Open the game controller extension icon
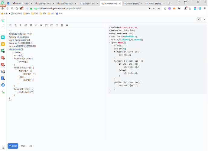Screen dimensions: 208x151 pos(174,8)
